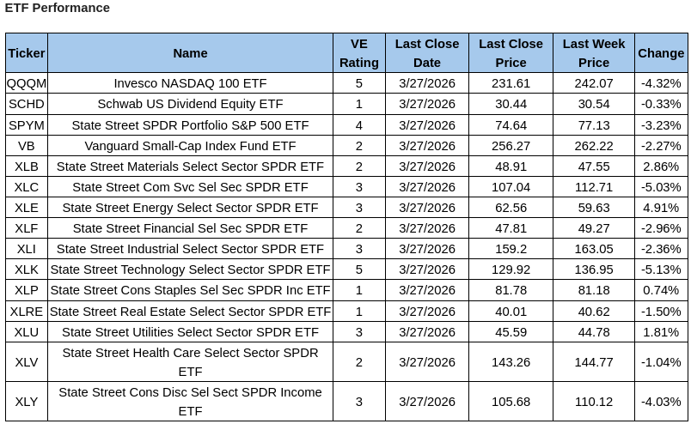Click Invesco NASDAQ 100 ETF name

pyautogui.click(x=190, y=83)
